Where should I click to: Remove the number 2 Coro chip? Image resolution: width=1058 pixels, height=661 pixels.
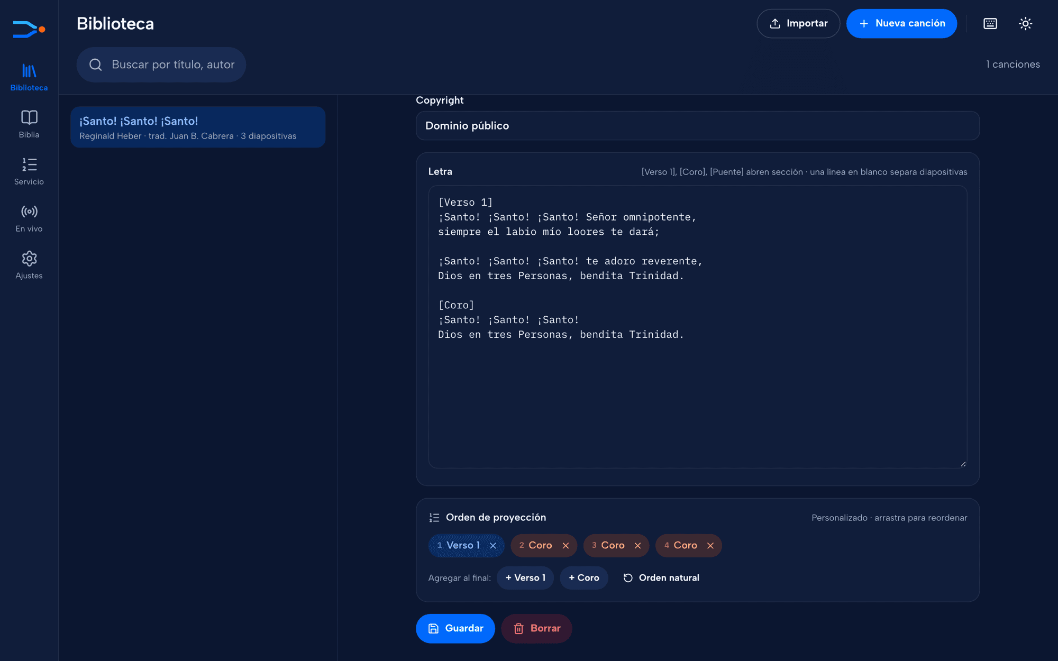566,546
